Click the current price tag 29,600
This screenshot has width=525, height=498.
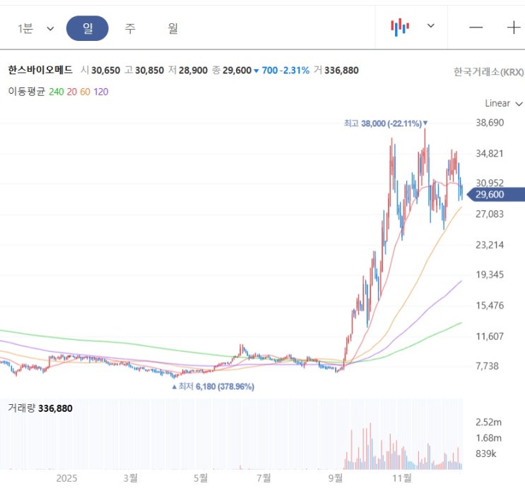(x=495, y=194)
